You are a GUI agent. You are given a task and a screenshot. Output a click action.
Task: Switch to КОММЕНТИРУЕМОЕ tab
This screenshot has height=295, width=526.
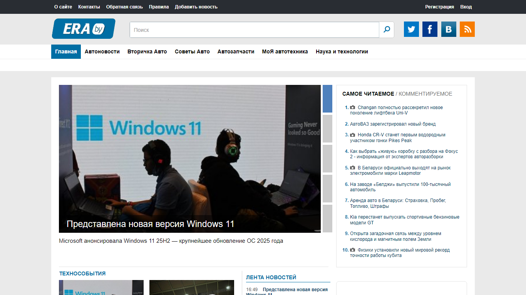425,94
